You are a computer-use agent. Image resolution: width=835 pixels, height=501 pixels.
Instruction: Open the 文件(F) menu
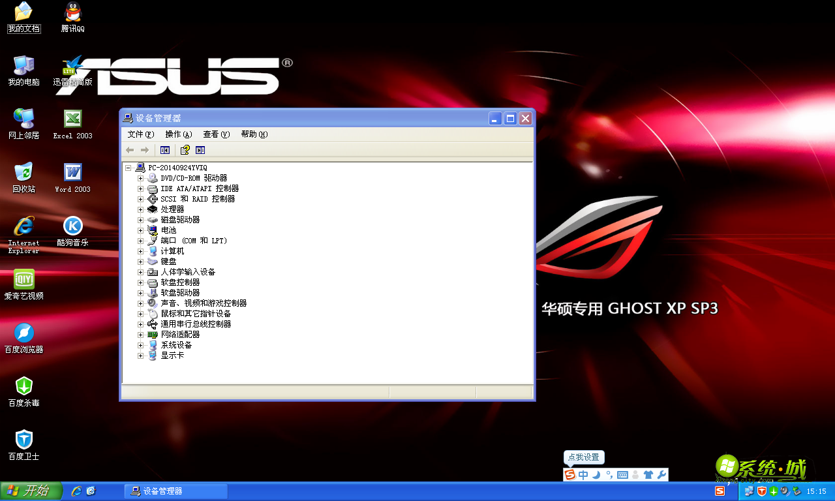pyautogui.click(x=140, y=134)
